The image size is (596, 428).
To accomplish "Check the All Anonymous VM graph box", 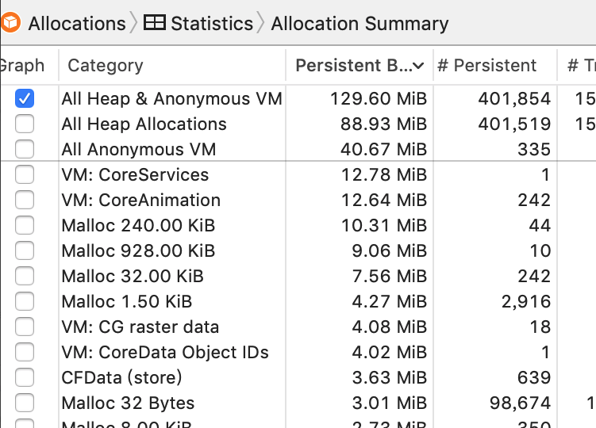I will tap(25, 149).
